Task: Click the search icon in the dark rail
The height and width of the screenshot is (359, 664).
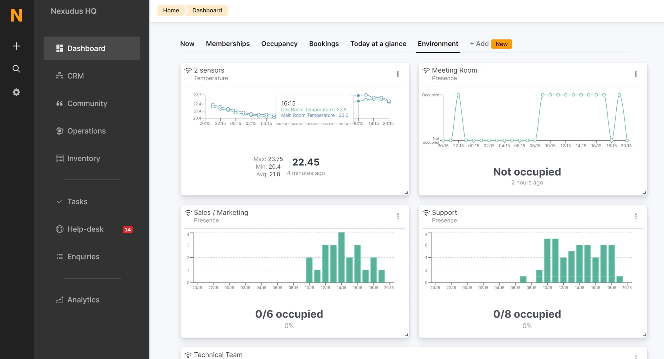Action: [x=16, y=69]
